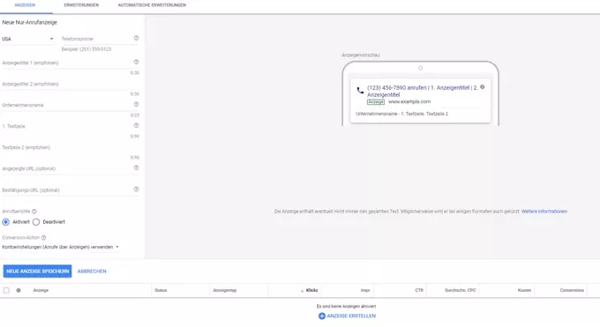Click help icon for Angezeigte URL

(136, 167)
